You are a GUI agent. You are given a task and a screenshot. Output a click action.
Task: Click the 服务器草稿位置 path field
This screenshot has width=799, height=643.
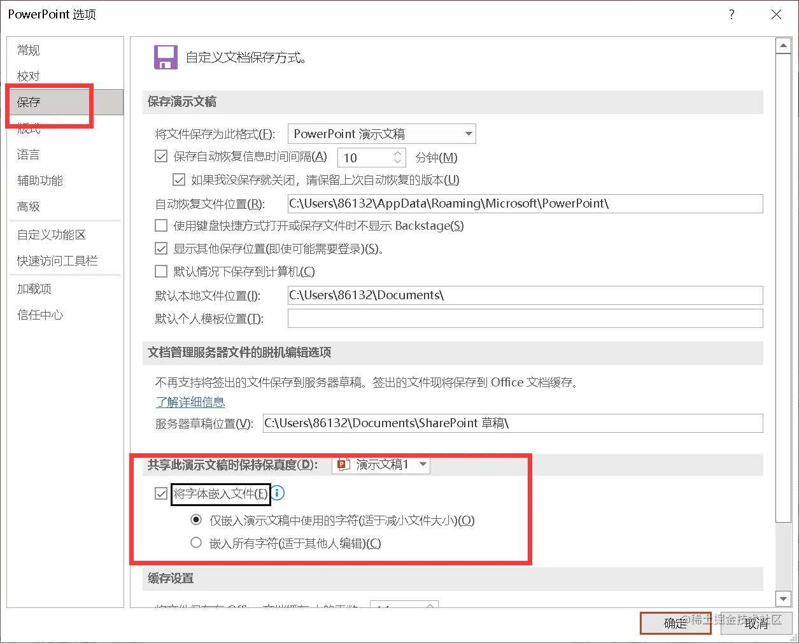[x=513, y=423]
